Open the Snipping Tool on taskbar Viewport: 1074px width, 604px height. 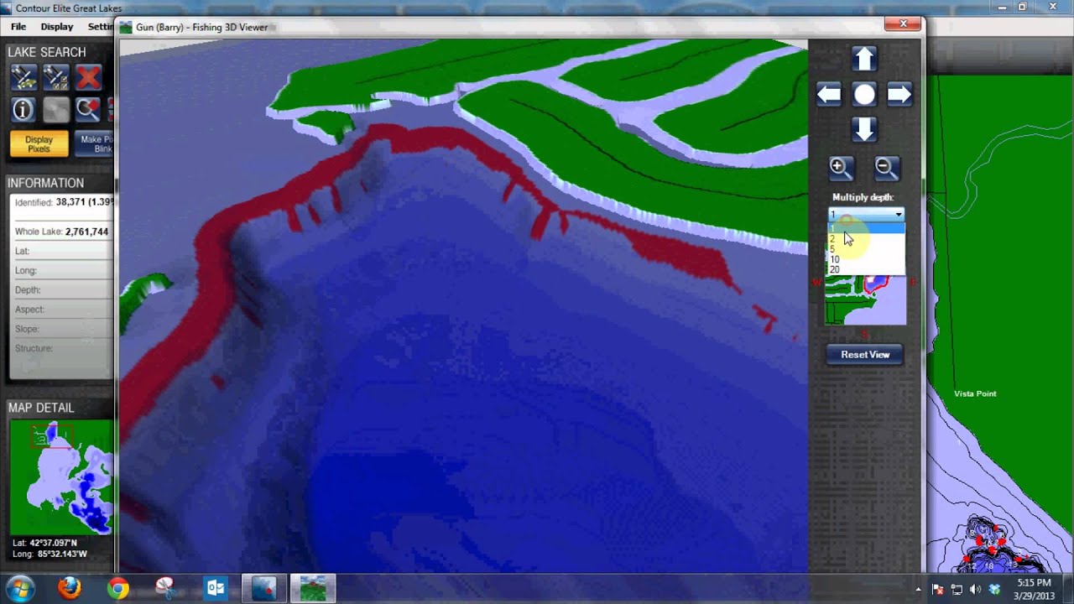click(166, 589)
